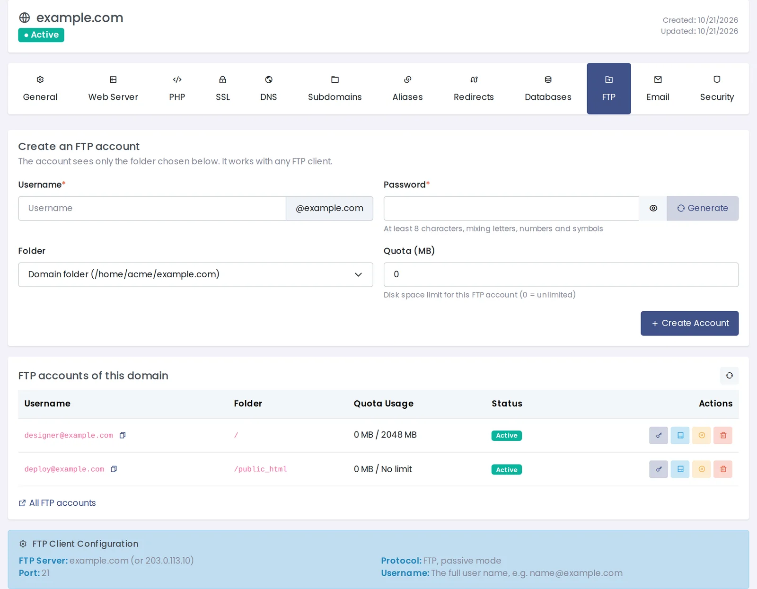Suspend the designer@example.com account with the pause icon

(702, 435)
